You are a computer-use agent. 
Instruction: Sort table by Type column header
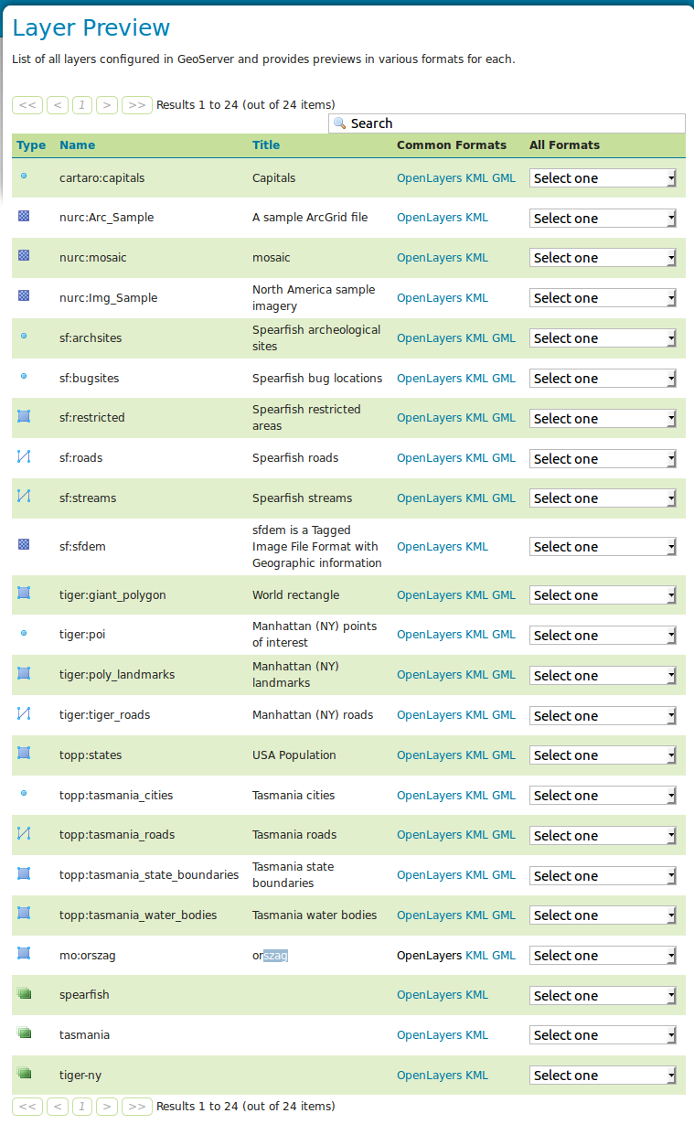coord(31,145)
